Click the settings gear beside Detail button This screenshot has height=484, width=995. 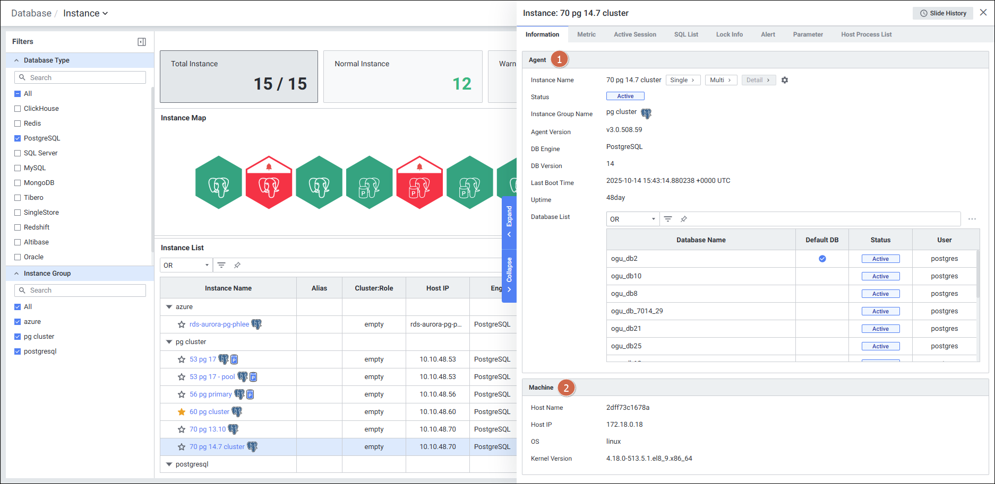(x=785, y=80)
